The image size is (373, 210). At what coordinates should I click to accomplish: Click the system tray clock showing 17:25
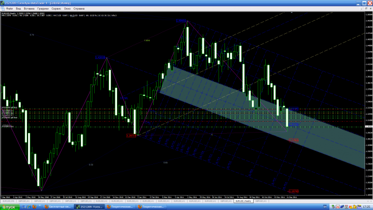[x=367, y=207]
